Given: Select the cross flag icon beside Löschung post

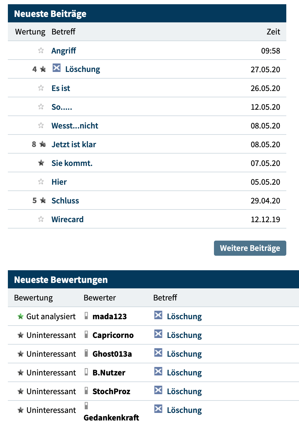Looking at the screenshot, I should pyautogui.click(x=56, y=69).
